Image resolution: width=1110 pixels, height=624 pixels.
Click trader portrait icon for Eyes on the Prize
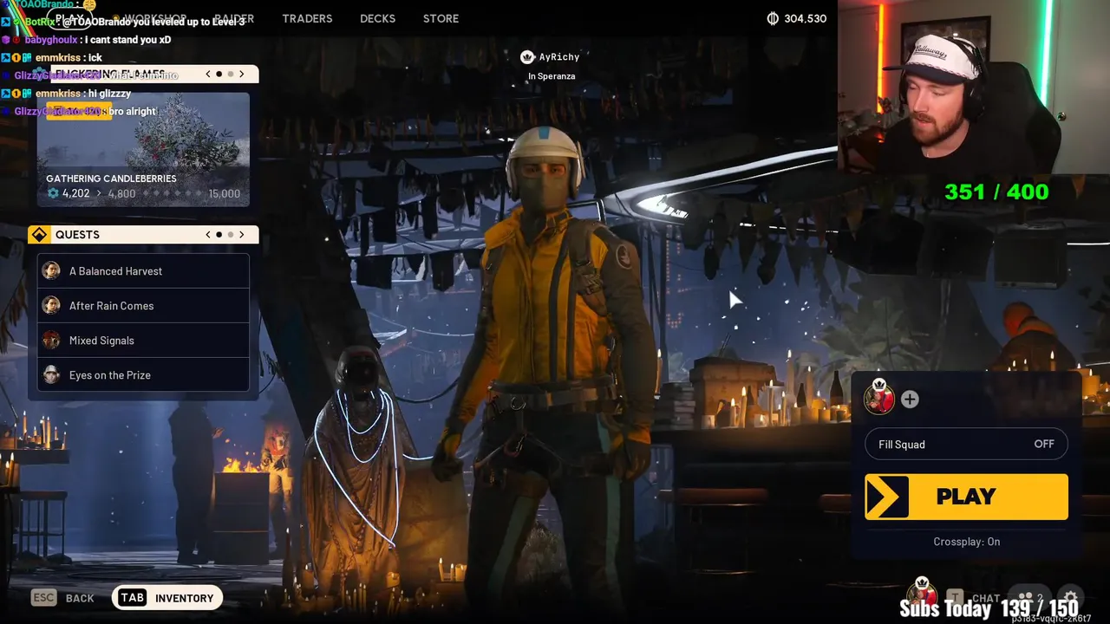tap(52, 375)
